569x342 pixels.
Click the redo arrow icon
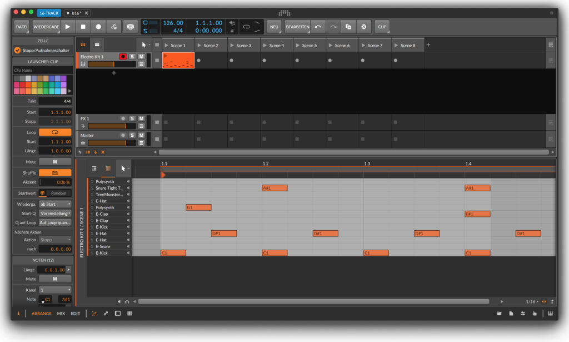[333, 27]
